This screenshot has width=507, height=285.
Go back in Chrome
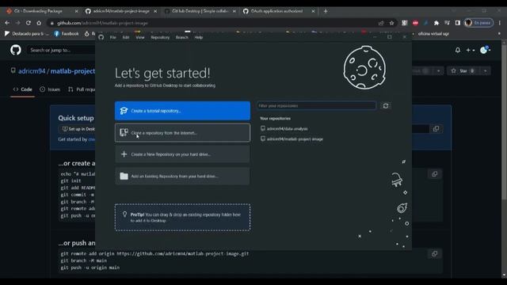tap(7, 23)
